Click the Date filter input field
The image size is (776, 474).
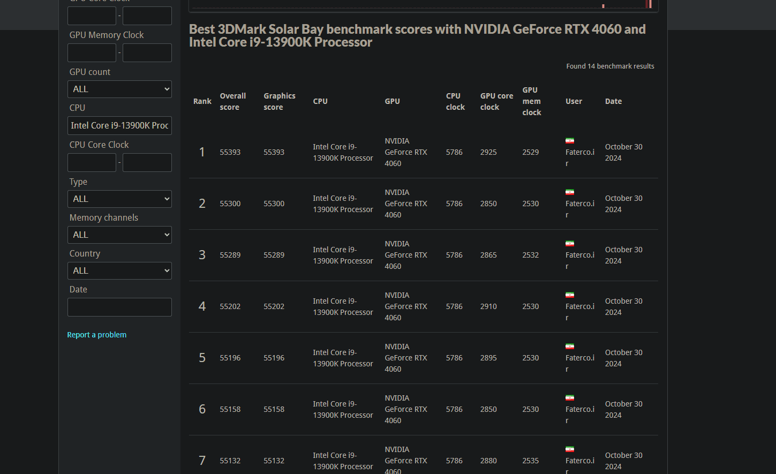pos(119,307)
